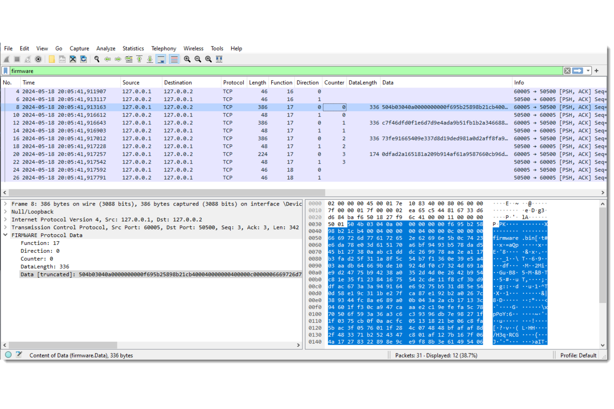This screenshot has width=614, height=409.
Task: Clear the firmware display filter
Action: (x=567, y=71)
